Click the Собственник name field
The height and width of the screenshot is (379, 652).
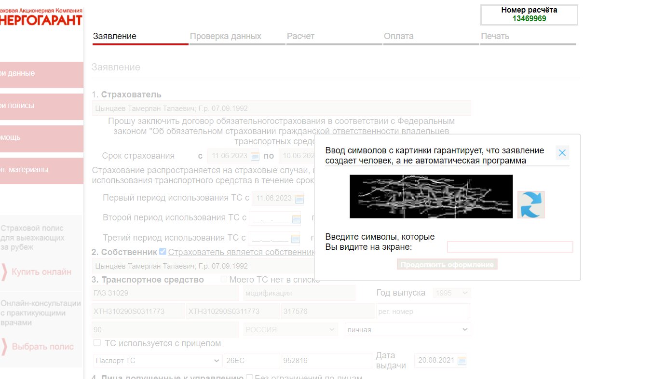[x=203, y=266]
